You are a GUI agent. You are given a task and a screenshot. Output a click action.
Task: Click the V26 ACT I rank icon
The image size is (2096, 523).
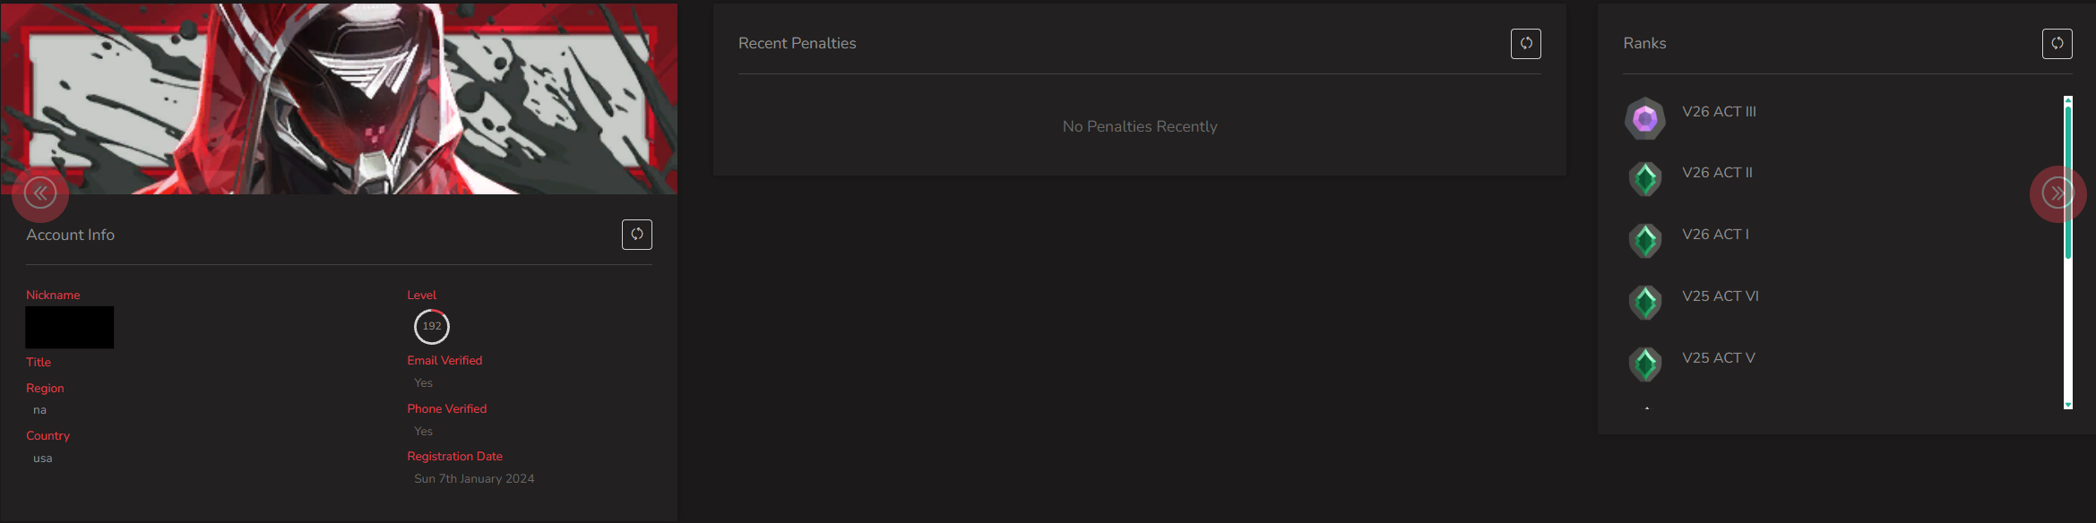[x=1645, y=241]
